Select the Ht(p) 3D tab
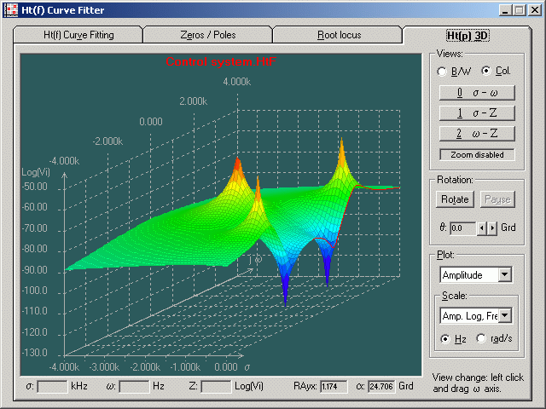The width and height of the screenshot is (546, 409). pyautogui.click(x=468, y=36)
